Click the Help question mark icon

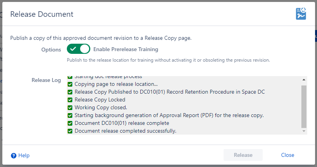click(14, 155)
